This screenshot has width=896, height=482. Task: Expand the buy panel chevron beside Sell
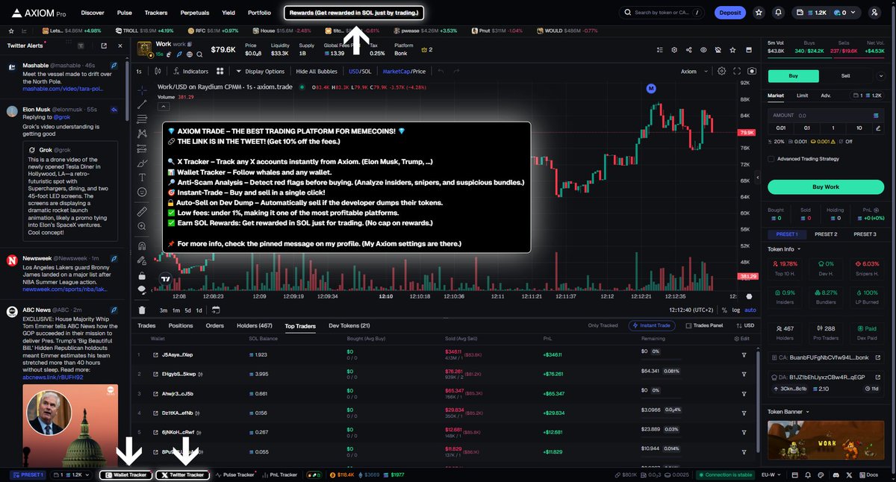click(x=883, y=75)
